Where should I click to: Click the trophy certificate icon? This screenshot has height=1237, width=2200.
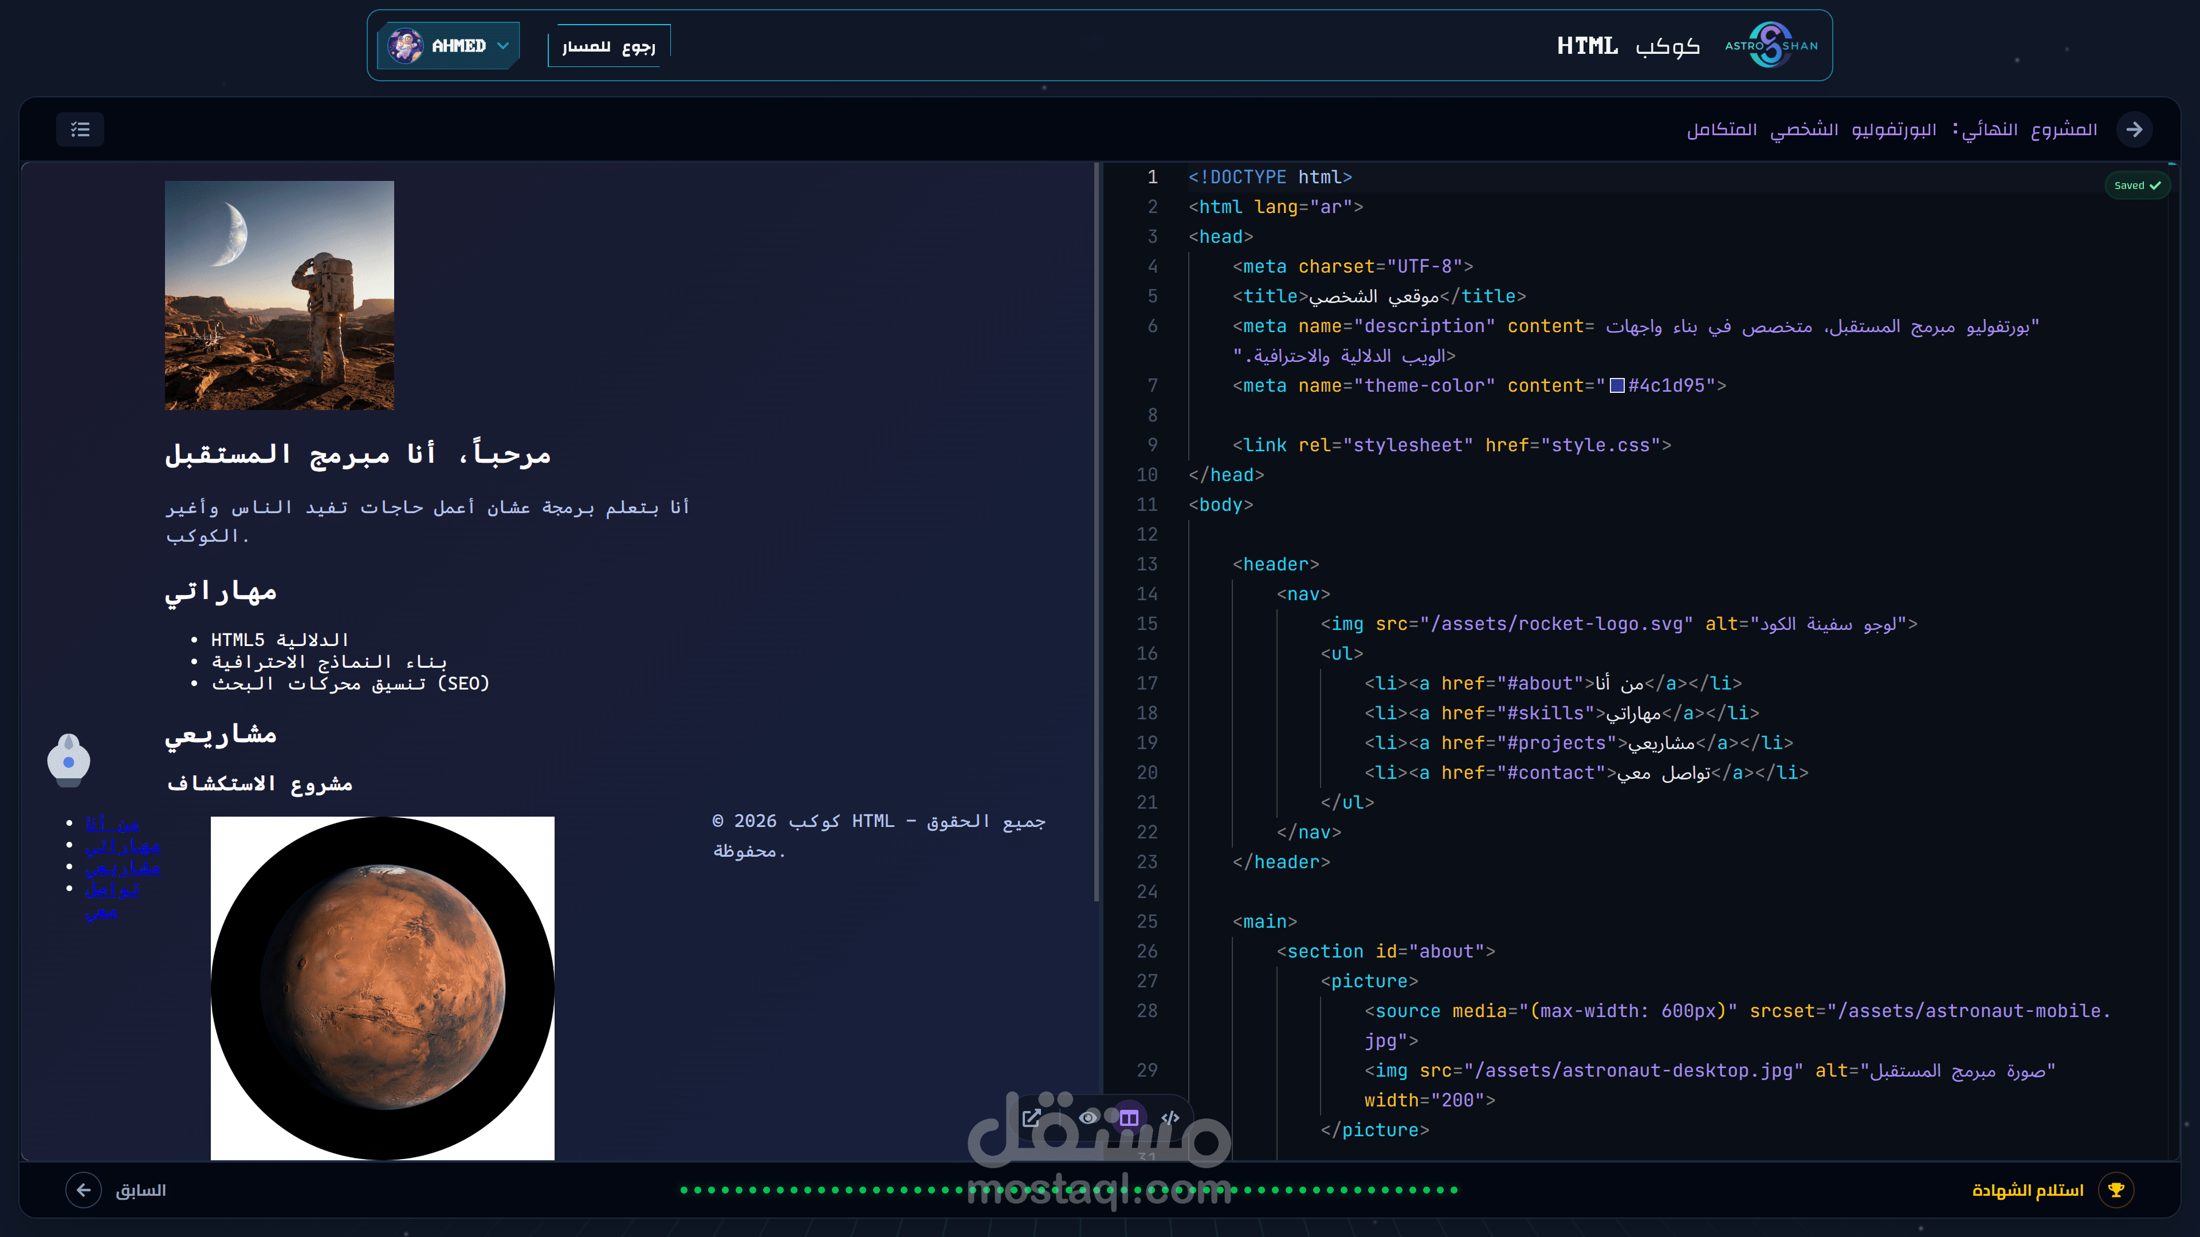tap(2115, 1189)
